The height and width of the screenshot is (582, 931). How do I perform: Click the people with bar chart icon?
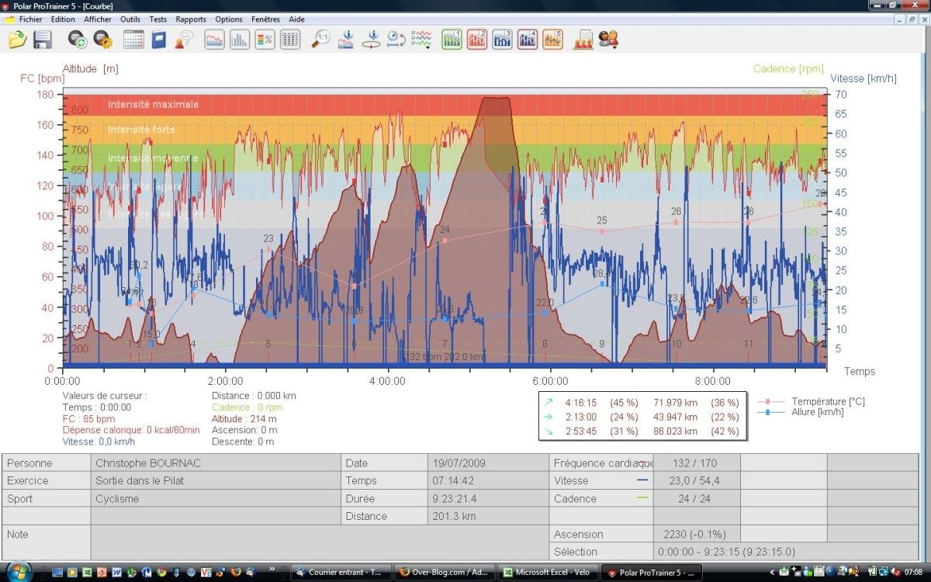pos(583,39)
